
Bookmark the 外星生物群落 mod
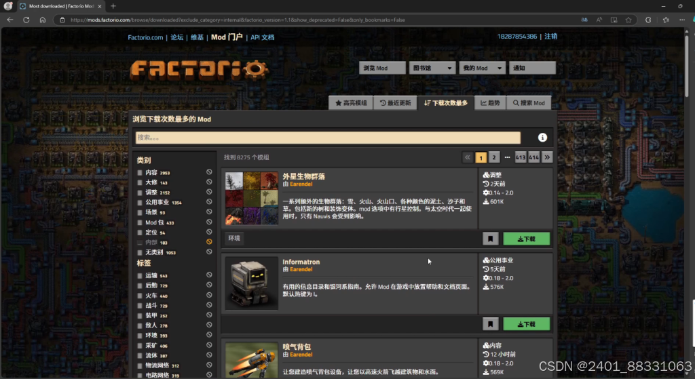[x=490, y=239]
